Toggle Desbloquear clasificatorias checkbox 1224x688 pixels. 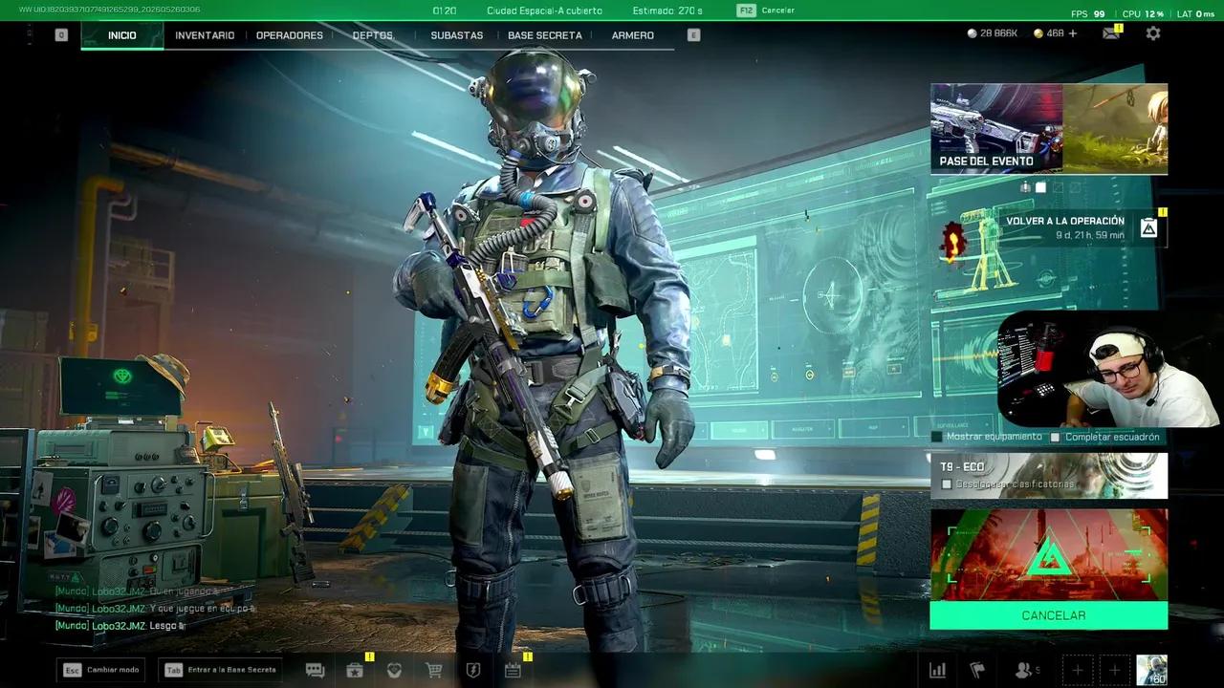pos(947,484)
